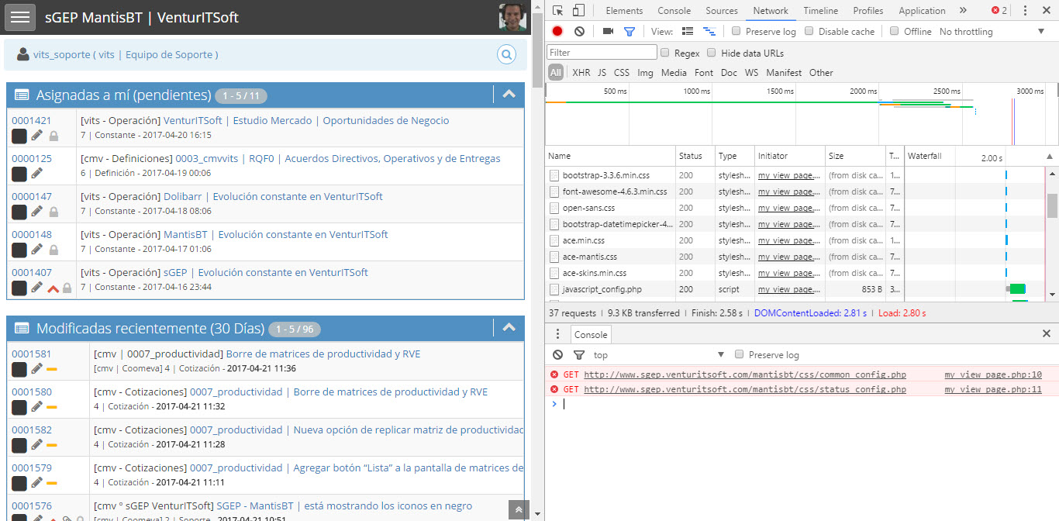Clear the network log with the clear icon

click(579, 32)
